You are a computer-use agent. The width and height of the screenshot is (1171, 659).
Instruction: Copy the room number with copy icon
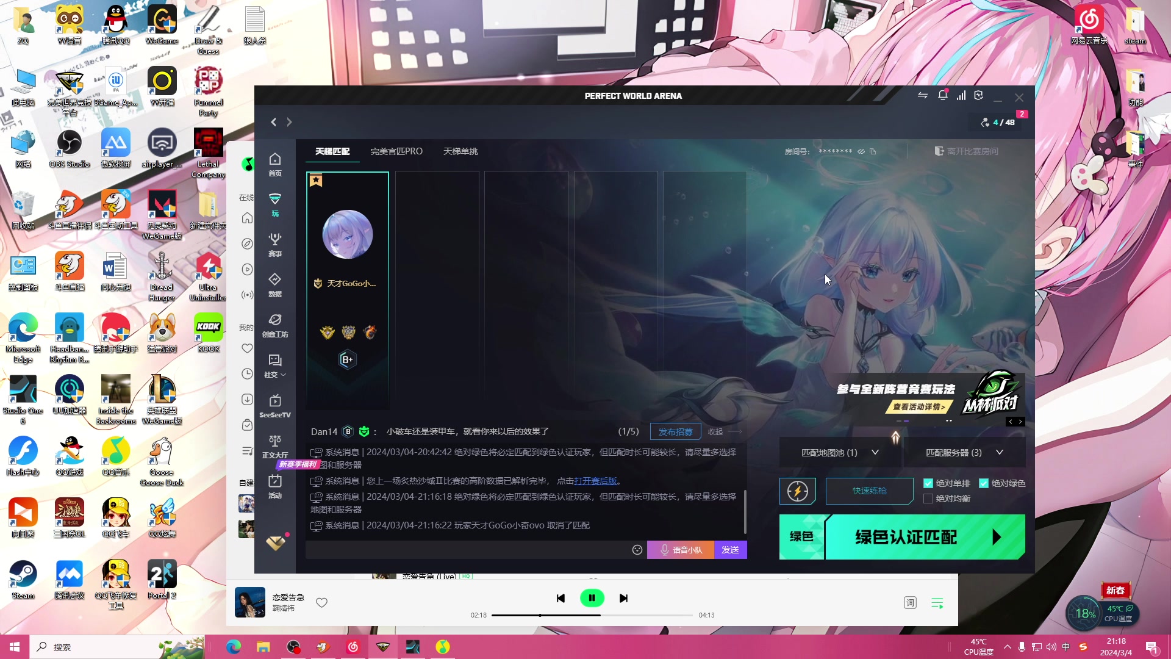pos(873,151)
